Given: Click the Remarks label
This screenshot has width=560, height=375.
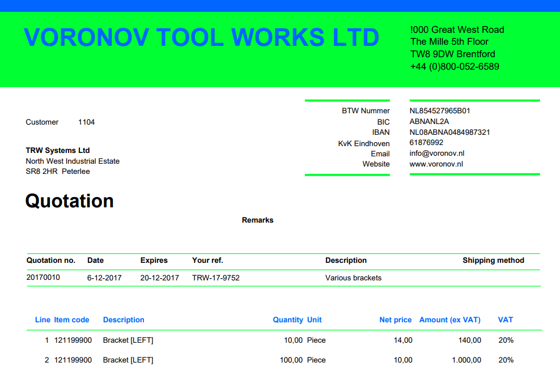Looking at the screenshot, I should point(257,220).
